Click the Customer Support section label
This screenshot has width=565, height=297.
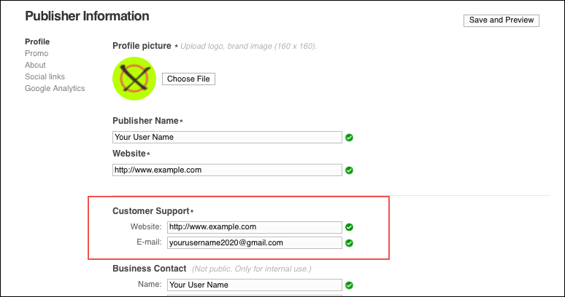click(150, 211)
